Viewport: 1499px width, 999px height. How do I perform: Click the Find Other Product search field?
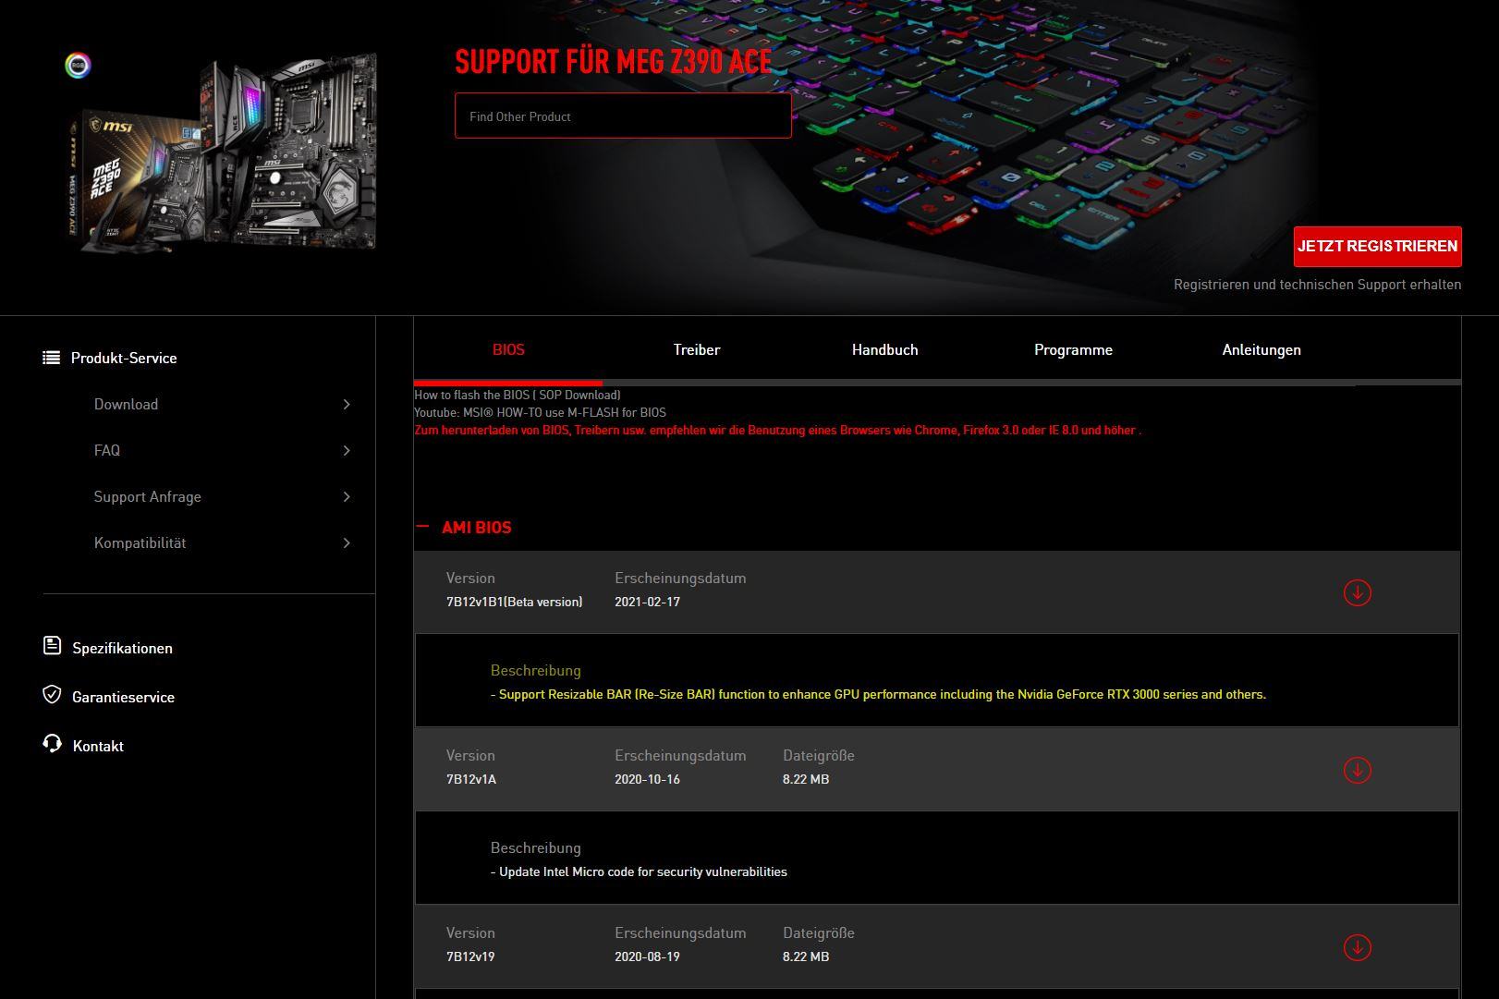623,116
